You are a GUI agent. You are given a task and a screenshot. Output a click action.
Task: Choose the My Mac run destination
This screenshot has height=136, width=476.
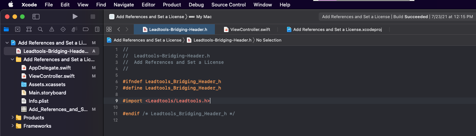[200, 17]
